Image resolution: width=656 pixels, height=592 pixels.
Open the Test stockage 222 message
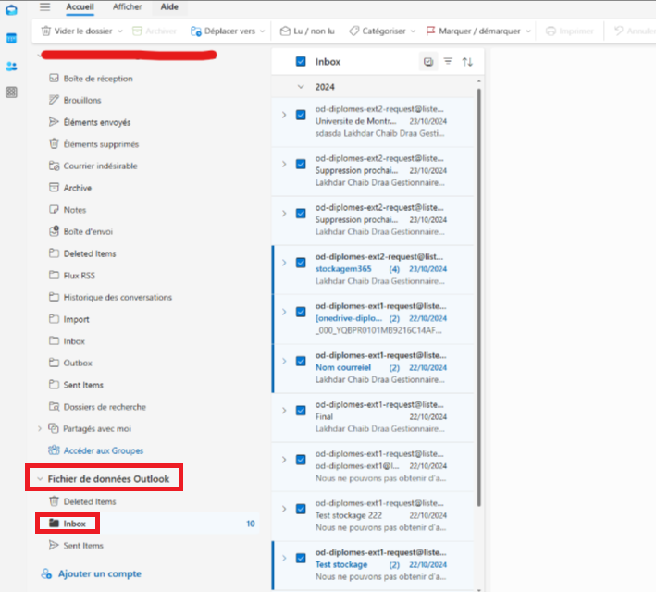tap(373, 516)
